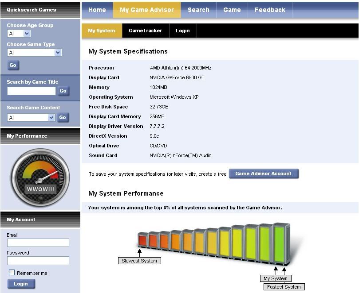Open the Login sub-tab
Screen dimensions: 359x293
coord(182,31)
